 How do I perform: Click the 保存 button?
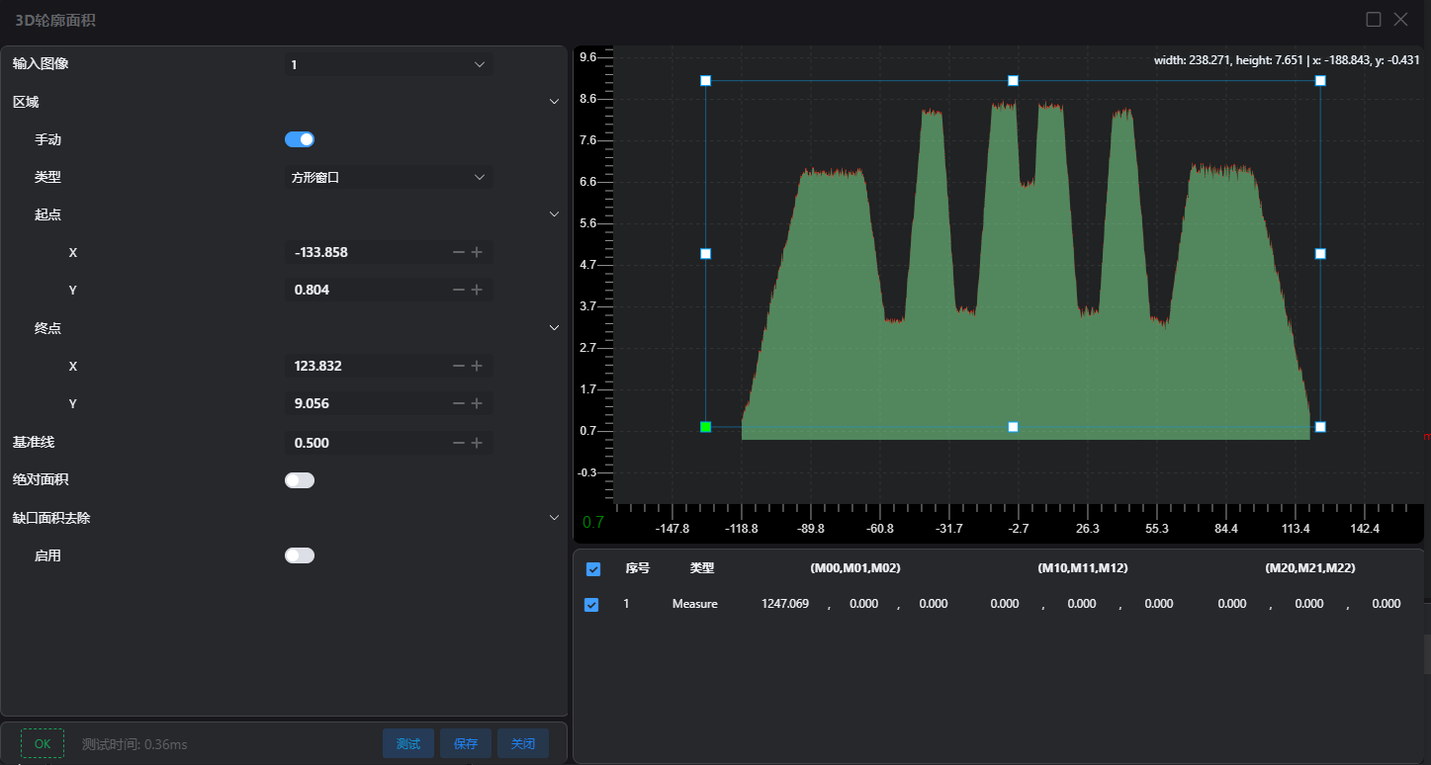466,743
